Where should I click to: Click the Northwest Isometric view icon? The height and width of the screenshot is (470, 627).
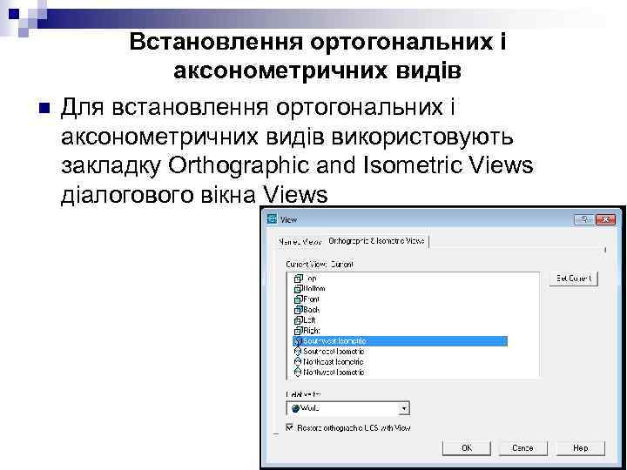[x=298, y=373]
